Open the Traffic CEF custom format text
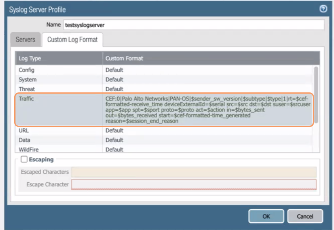Screen dimensions: 334x230 pos(208,110)
